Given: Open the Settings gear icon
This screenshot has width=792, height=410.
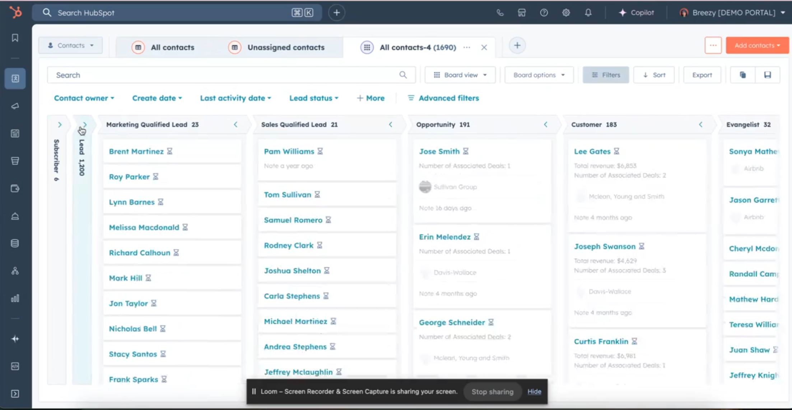Looking at the screenshot, I should click(x=566, y=13).
